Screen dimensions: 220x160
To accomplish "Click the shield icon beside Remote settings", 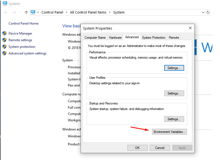I will click(5, 40).
